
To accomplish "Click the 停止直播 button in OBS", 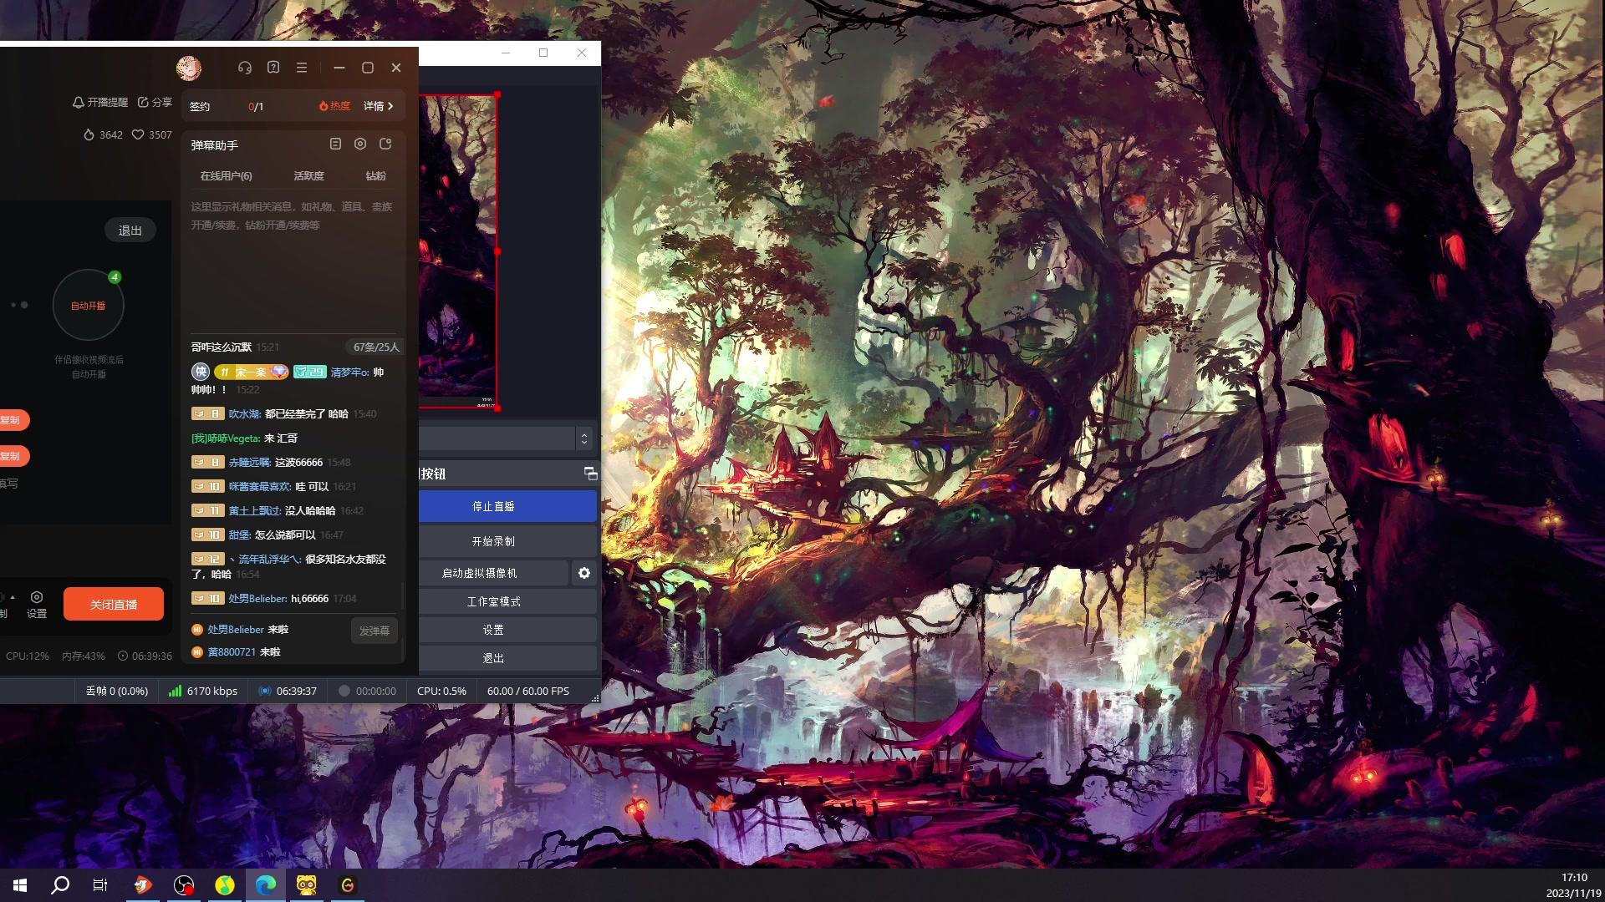I will [x=493, y=506].
